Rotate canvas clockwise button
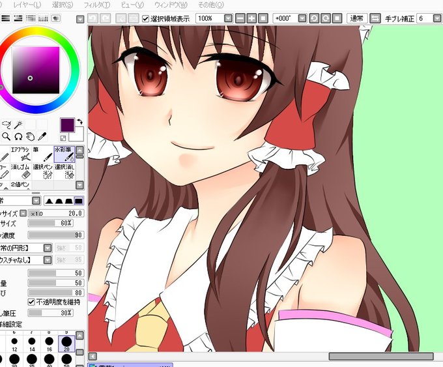Screen dimensions: 443x367 (x=326, y=18)
